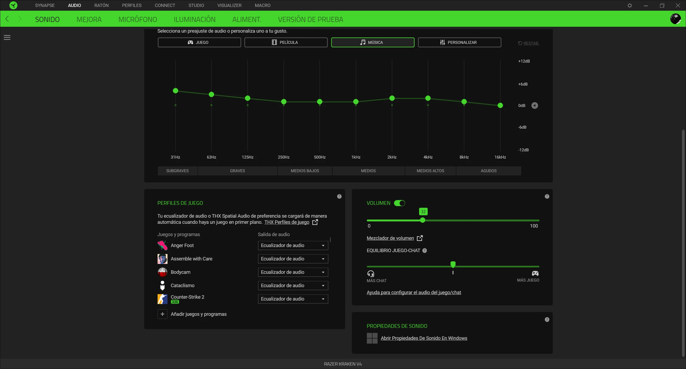Open help for Propiedades de Sonido panel

(547, 320)
